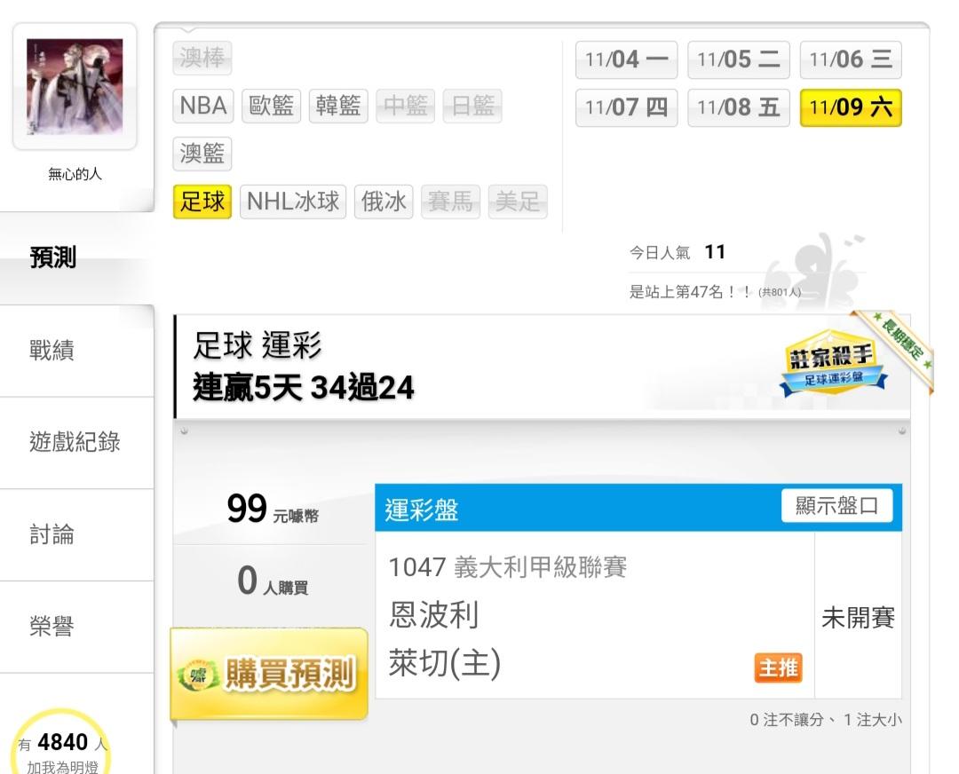Toggle 顯示盤口 to show odds

836,506
